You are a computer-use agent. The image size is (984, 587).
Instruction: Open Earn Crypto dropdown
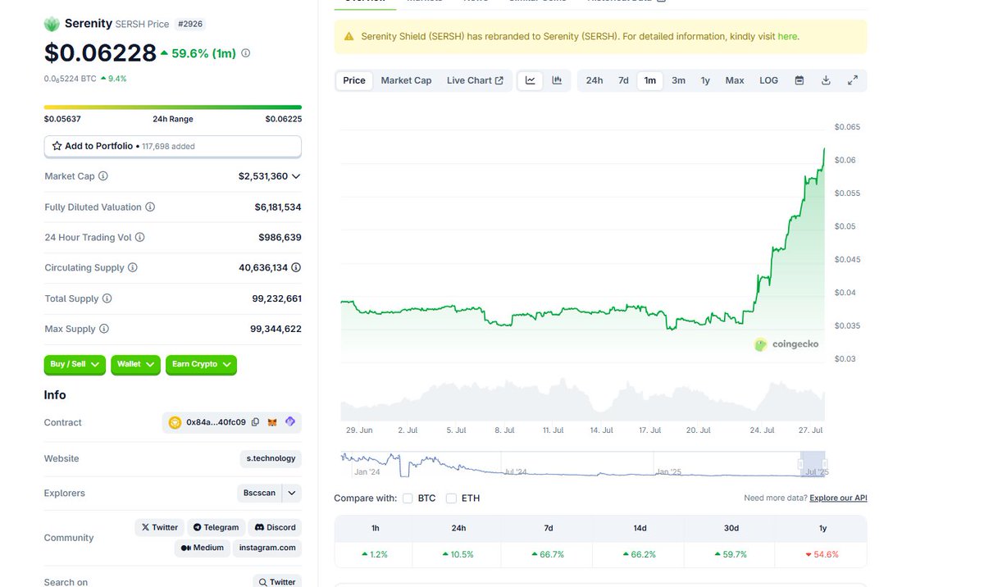coord(201,364)
